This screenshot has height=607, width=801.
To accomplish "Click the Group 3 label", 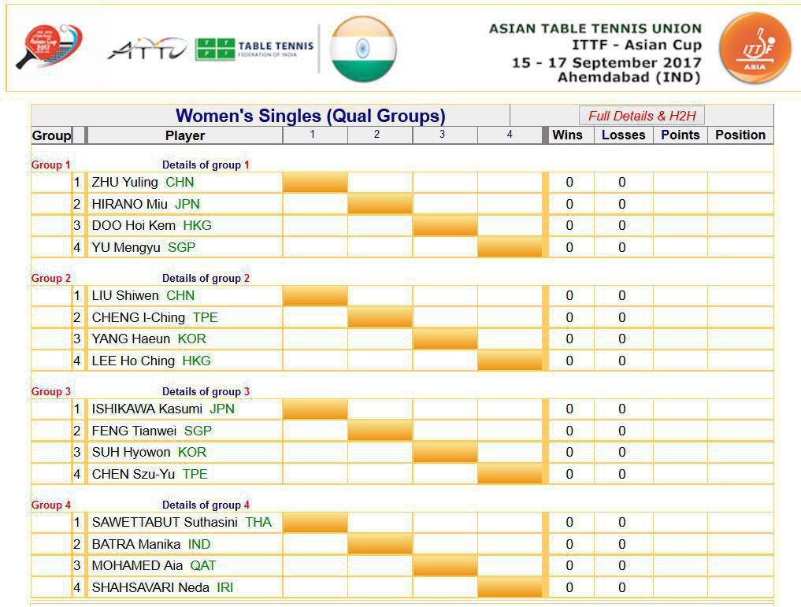I will (x=51, y=391).
